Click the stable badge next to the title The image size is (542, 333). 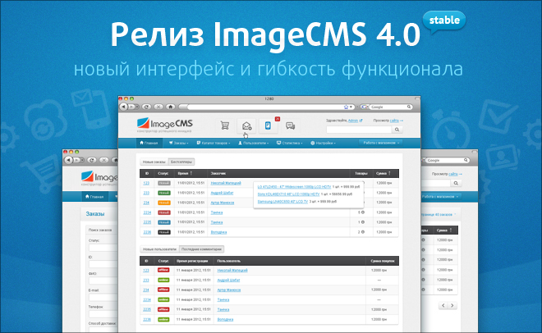(x=444, y=21)
